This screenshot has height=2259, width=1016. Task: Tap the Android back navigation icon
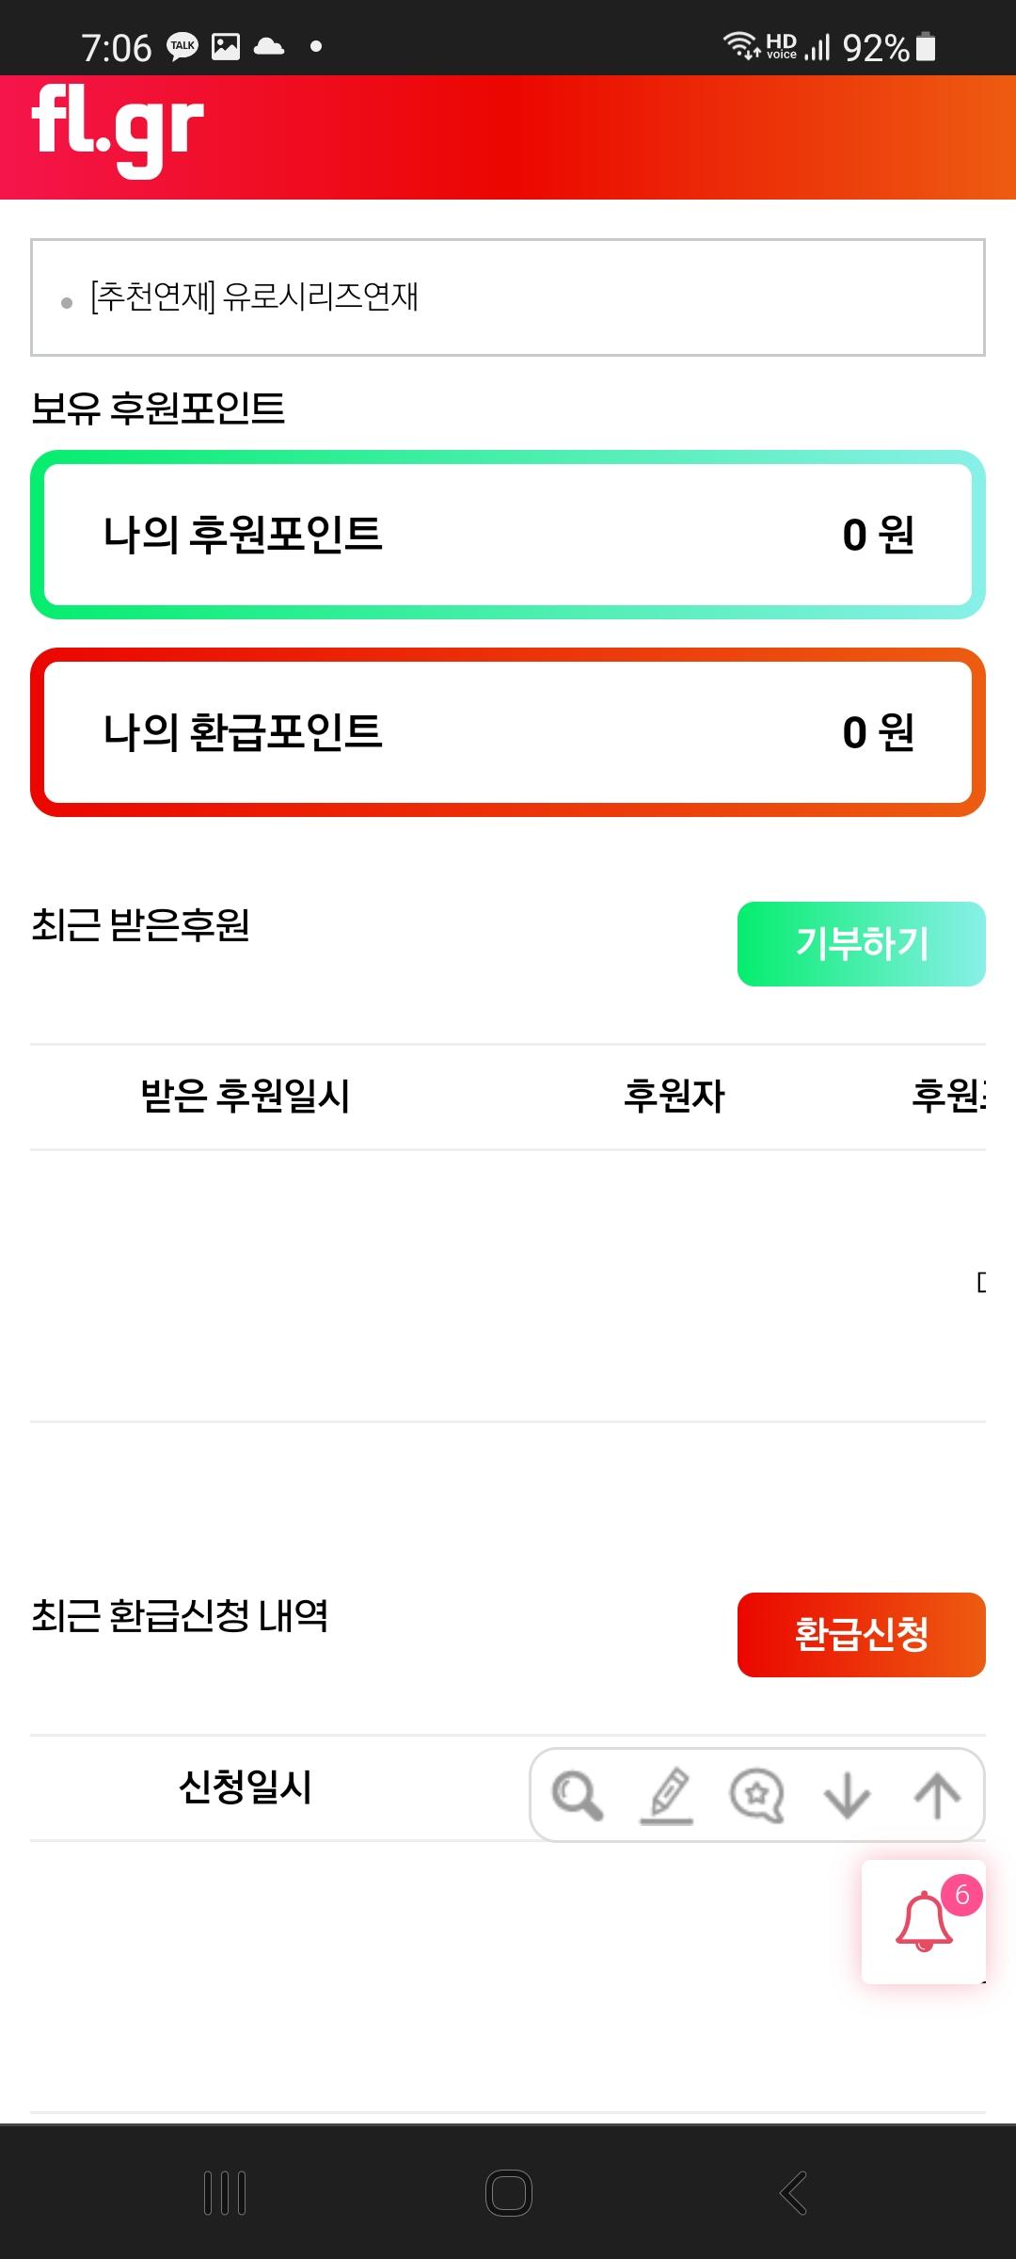(793, 2193)
